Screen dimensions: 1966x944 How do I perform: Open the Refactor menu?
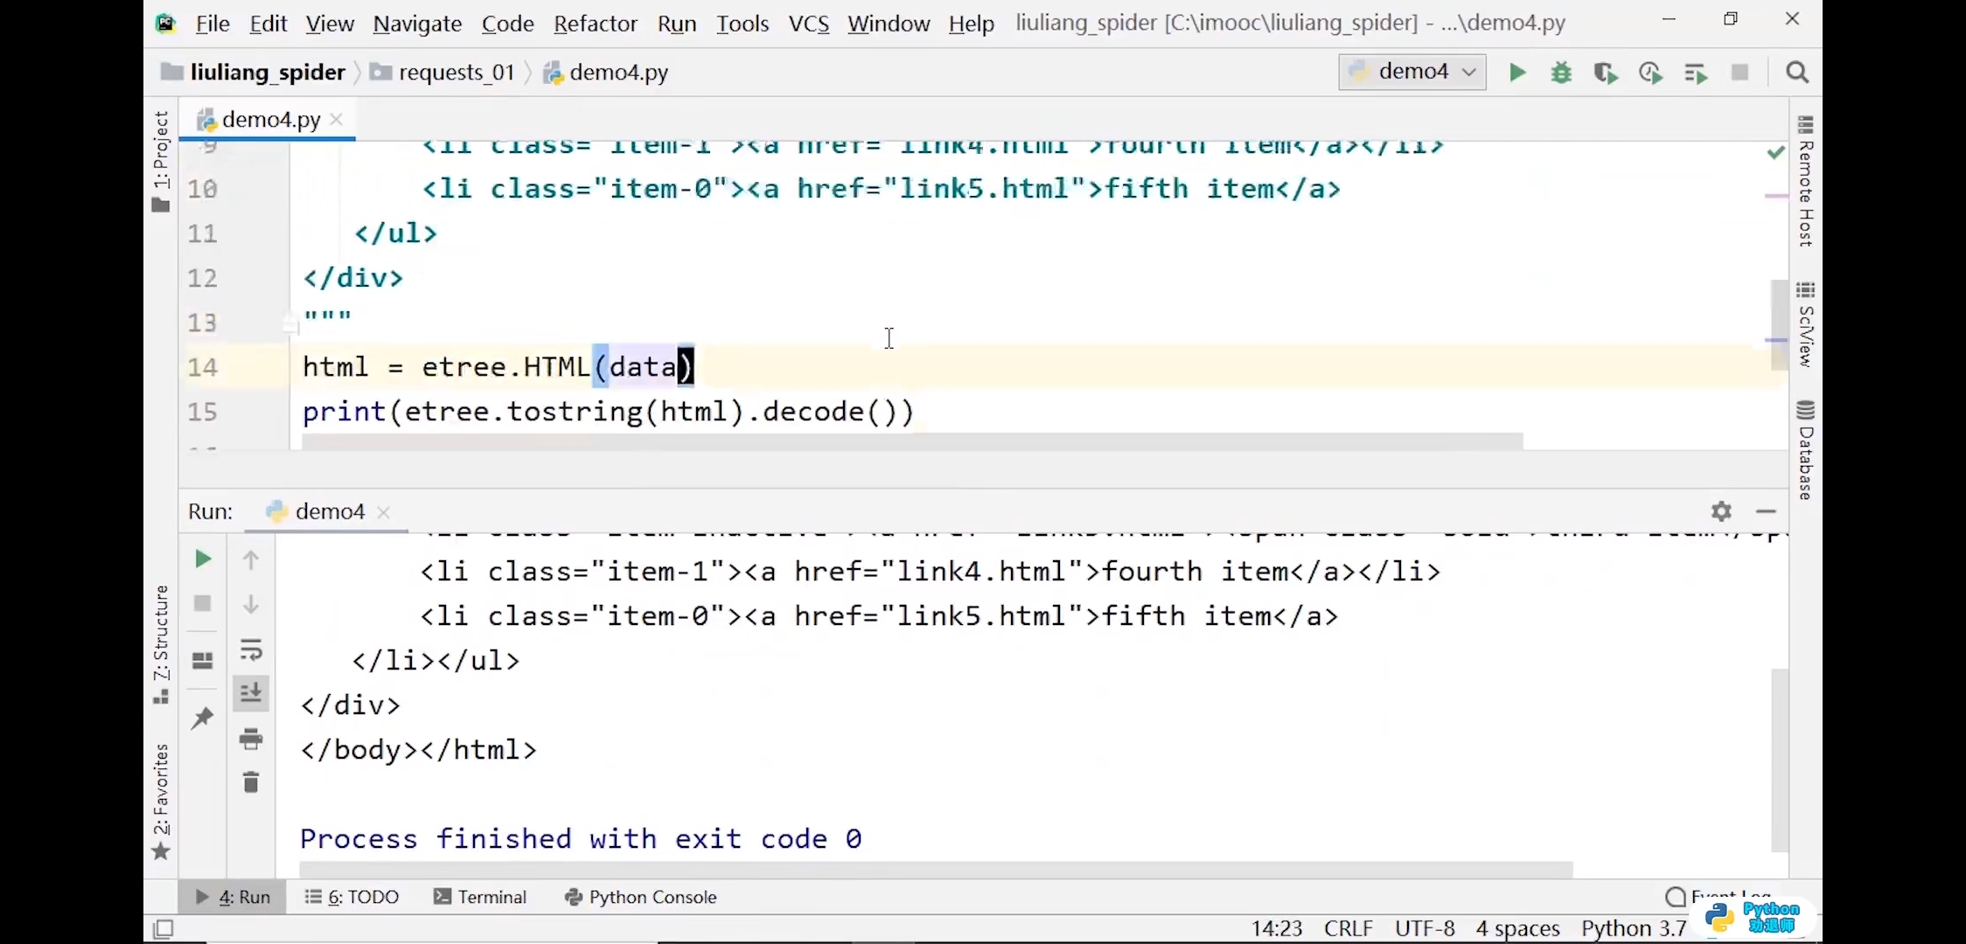coord(595,24)
